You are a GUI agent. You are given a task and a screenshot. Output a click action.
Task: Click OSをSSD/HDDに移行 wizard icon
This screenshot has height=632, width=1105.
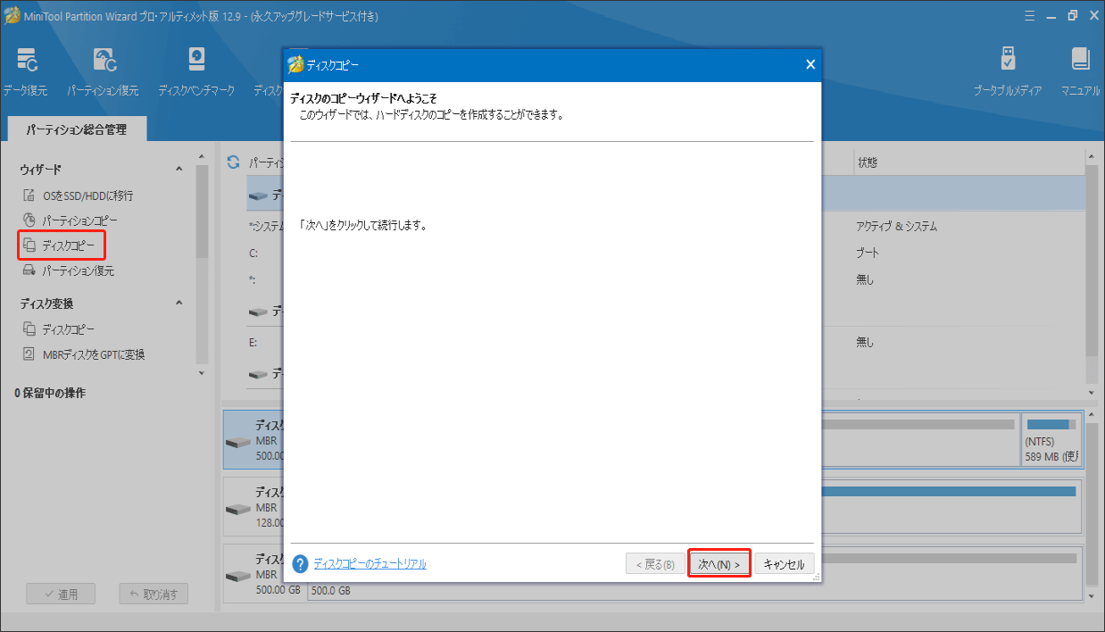tap(29, 195)
